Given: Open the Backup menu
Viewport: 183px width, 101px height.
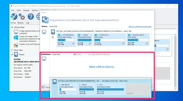Looking at the screenshot, I should point(26,10).
